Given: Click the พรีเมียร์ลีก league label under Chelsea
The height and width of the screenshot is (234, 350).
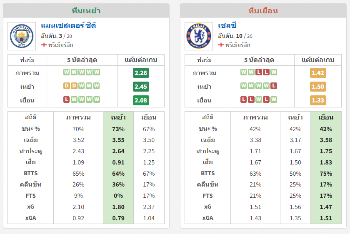Looking at the screenshot, I should [x=238, y=45].
